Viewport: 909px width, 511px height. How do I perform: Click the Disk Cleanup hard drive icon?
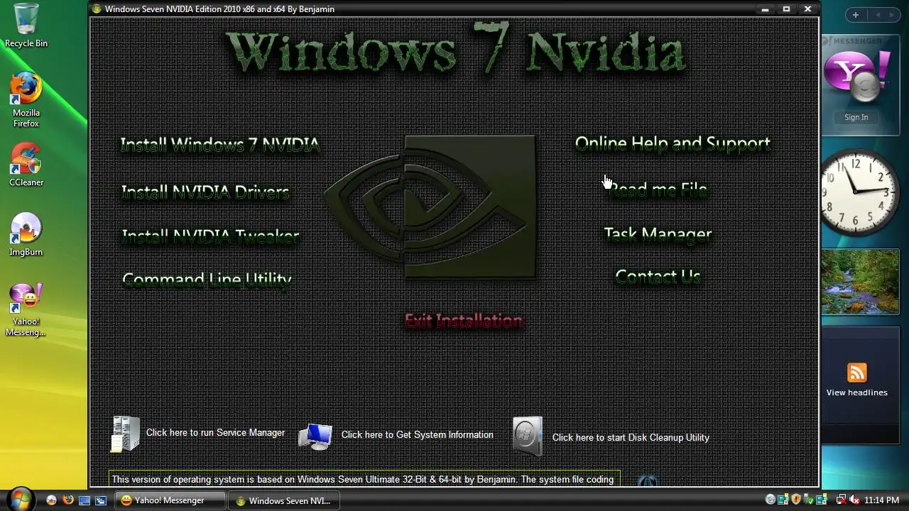pyautogui.click(x=527, y=436)
